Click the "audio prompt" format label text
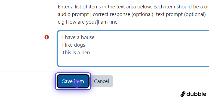209x99 pixels. (73, 14)
